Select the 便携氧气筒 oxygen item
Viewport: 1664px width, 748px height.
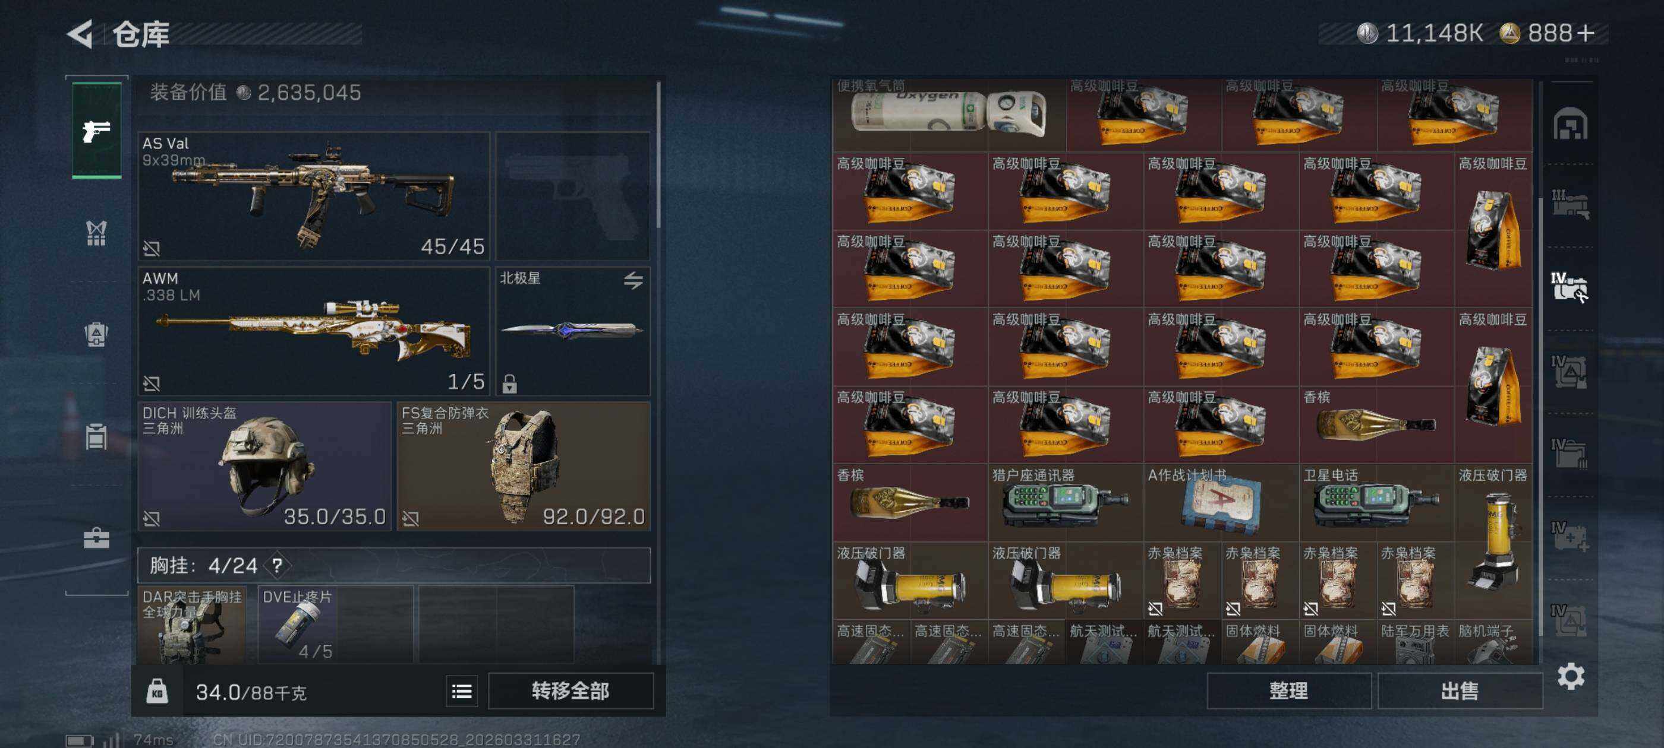[949, 114]
